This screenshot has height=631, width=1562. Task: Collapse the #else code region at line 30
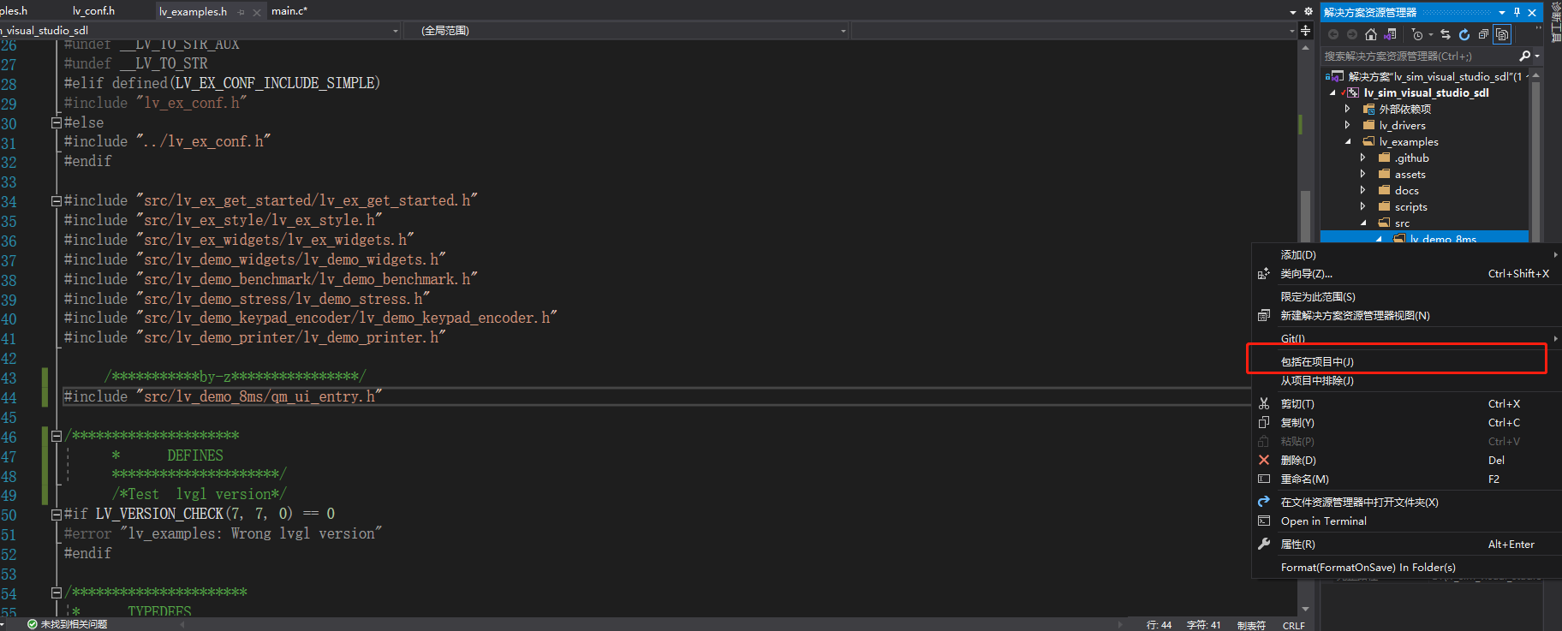57,122
